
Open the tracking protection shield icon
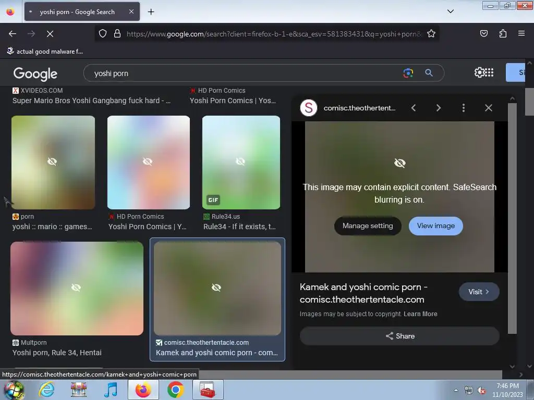point(103,34)
